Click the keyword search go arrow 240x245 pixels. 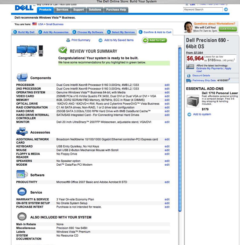(226, 10)
